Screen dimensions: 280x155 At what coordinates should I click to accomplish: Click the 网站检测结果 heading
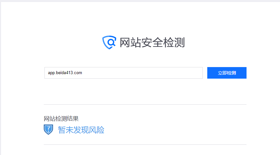[x=61, y=119]
